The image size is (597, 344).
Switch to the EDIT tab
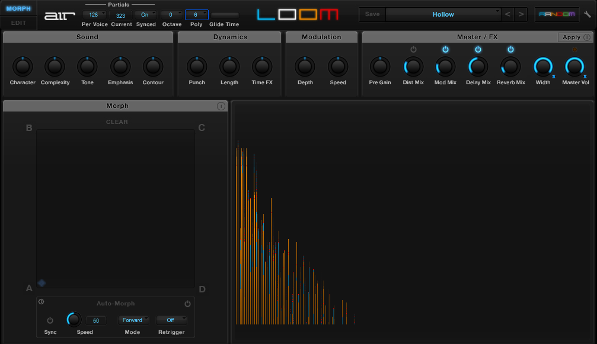click(18, 23)
